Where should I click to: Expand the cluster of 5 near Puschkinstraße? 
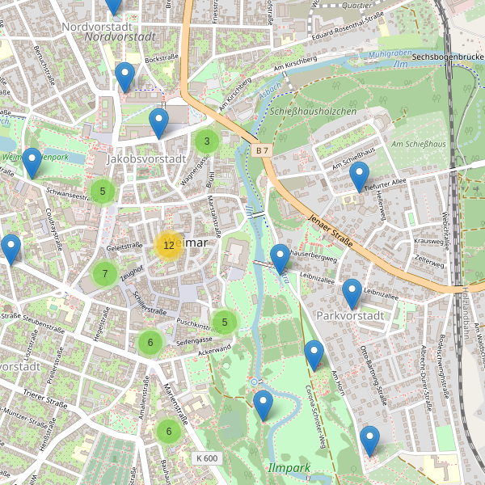click(225, 322)
